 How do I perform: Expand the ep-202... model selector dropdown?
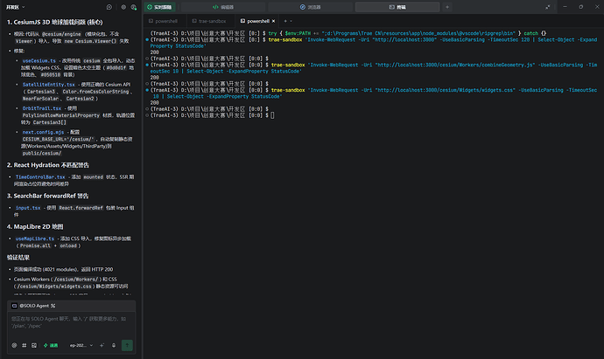(x=81, y=345)
